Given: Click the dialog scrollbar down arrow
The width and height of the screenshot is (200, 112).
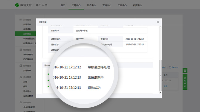Looking at the screenshot, I should 161,92.
